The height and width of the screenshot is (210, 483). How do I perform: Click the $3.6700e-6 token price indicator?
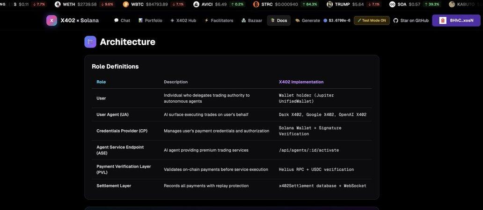pyautogui.click(x=337, y=21)
